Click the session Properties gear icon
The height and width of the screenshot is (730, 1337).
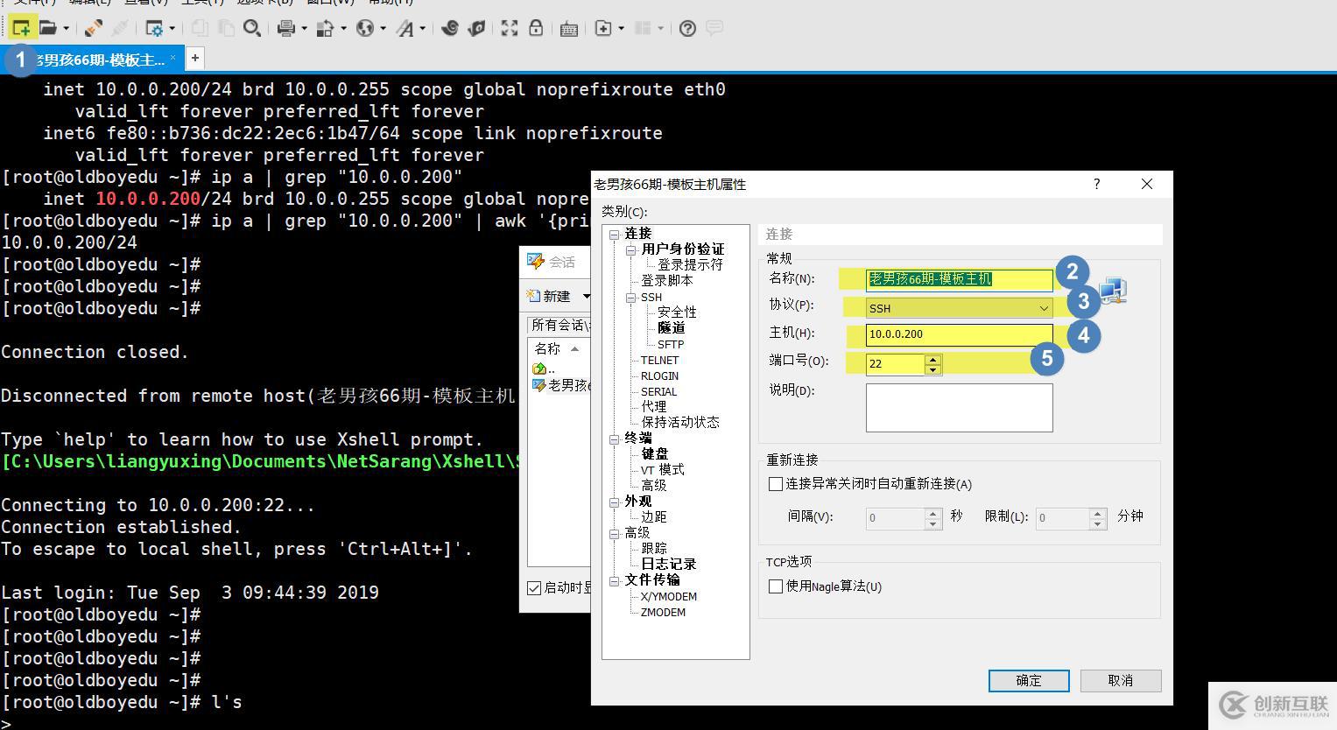[154, 28]
